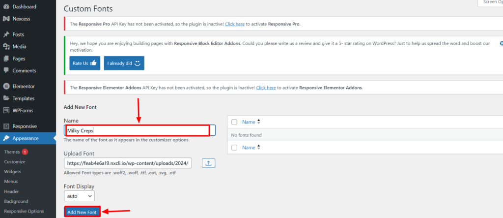This screenshot has height=218, width=503.
Task: Click the Appearance paintbrush icon
Action: [x=6, y=138]
